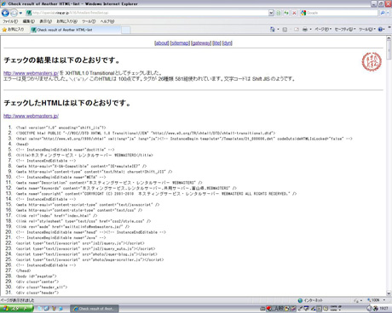
Task: Run search with the magnifier icon
Action: point(383,13)
